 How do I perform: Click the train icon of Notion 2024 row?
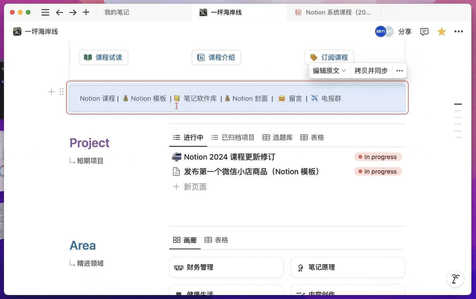176,157
